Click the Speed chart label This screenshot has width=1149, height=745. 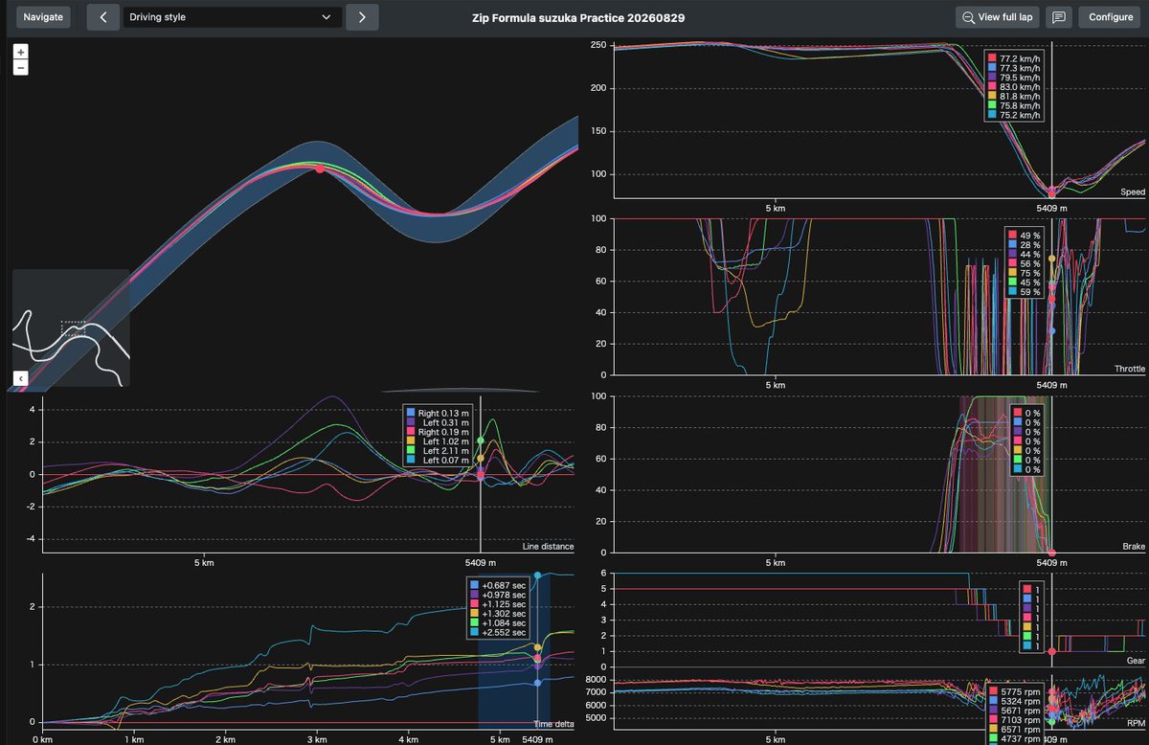coord(1133,192)
